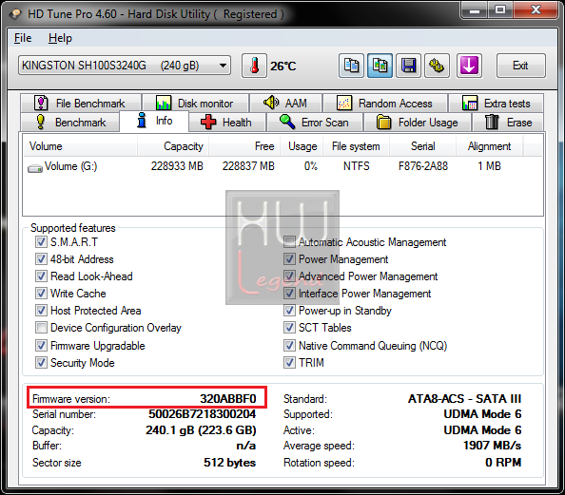Open the Error Scan tab
565x495 pixels.
click(x=315, y=123)
